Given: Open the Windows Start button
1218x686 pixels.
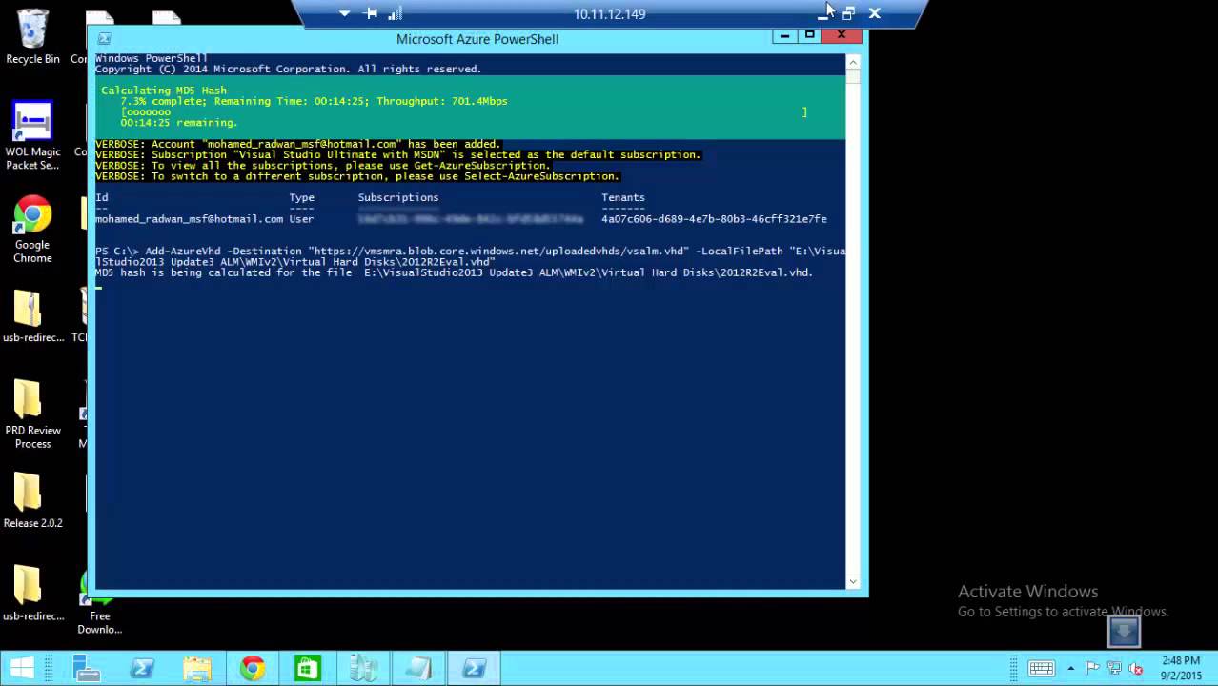Looking at the screenshot, I should click(23, 668).
